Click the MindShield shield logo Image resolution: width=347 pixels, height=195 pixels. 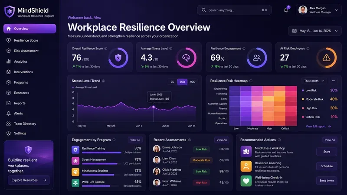tap(10, 12)
